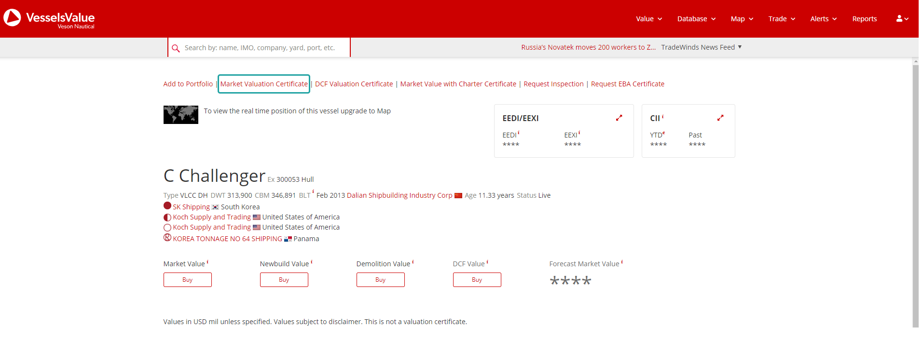The image size is (923, 341).
Task: Open SK Shipping company link
Action: click(192, 207)
